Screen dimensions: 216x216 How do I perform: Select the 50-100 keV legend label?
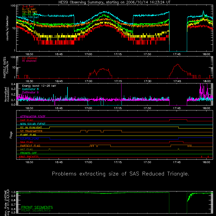(31, 17)
